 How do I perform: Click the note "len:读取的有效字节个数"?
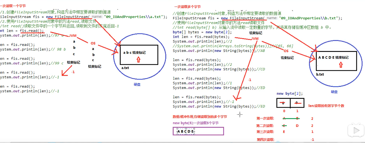coord(326,106)
